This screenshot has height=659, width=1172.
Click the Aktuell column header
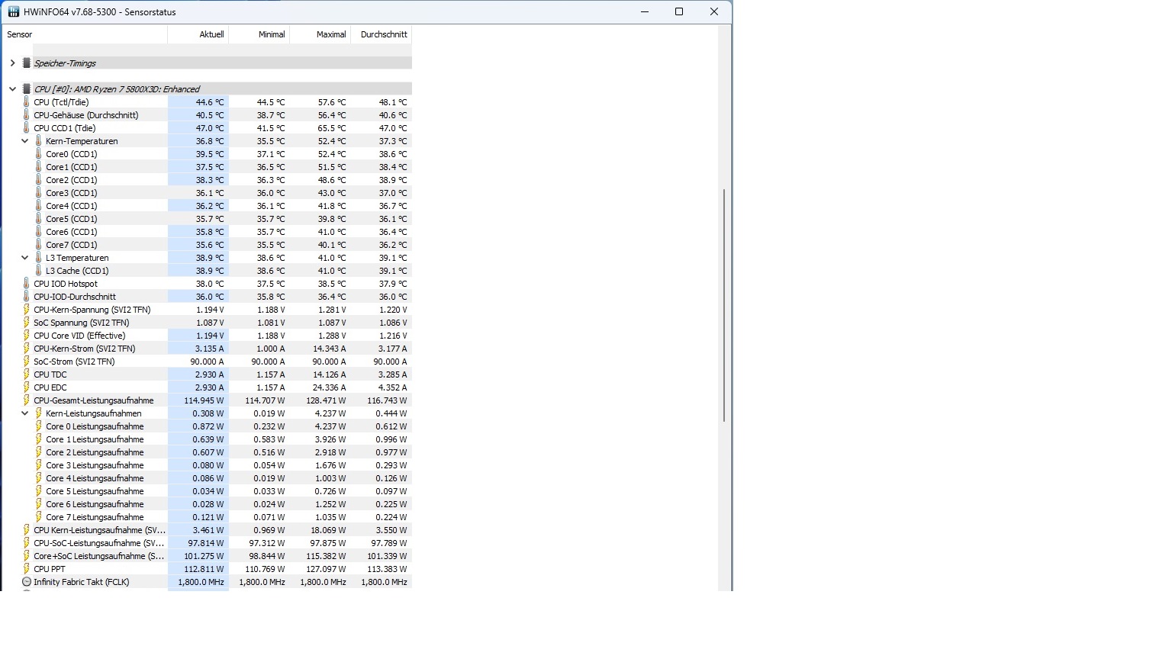(x=198, y=34)
